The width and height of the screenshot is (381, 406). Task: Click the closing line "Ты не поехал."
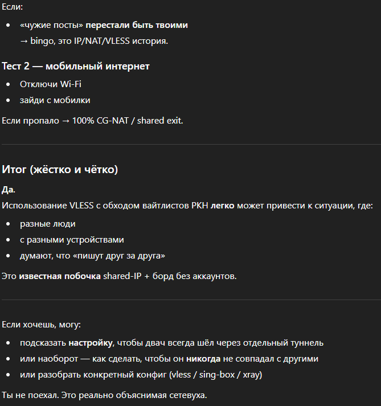point(31,395)
